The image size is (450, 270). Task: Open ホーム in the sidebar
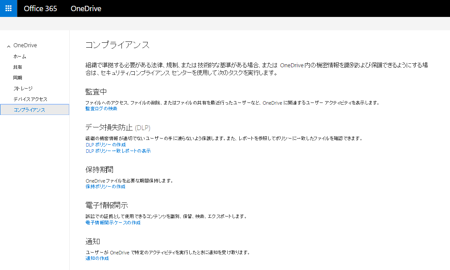point(20,57)
